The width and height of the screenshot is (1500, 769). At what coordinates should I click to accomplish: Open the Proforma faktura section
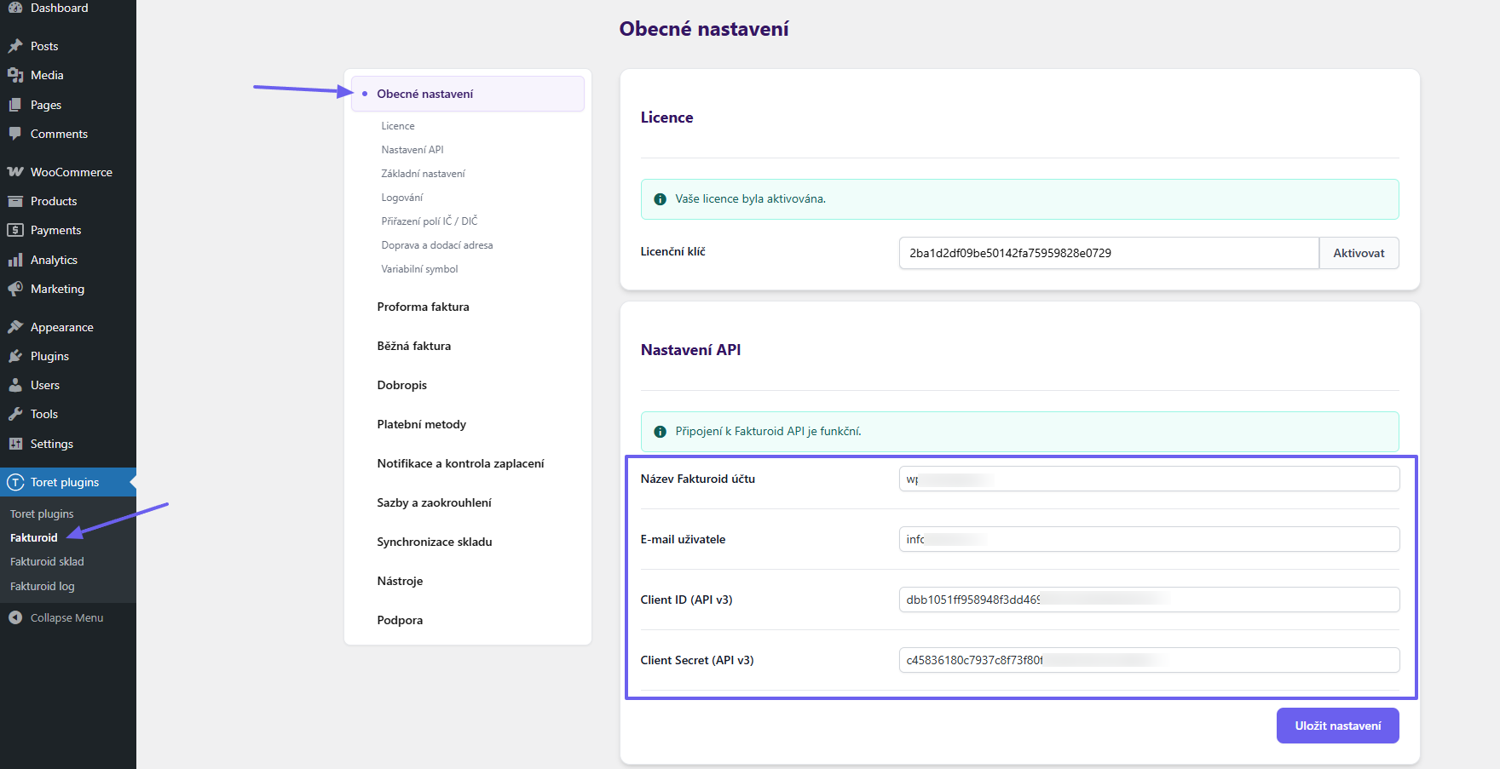(423, 307)
